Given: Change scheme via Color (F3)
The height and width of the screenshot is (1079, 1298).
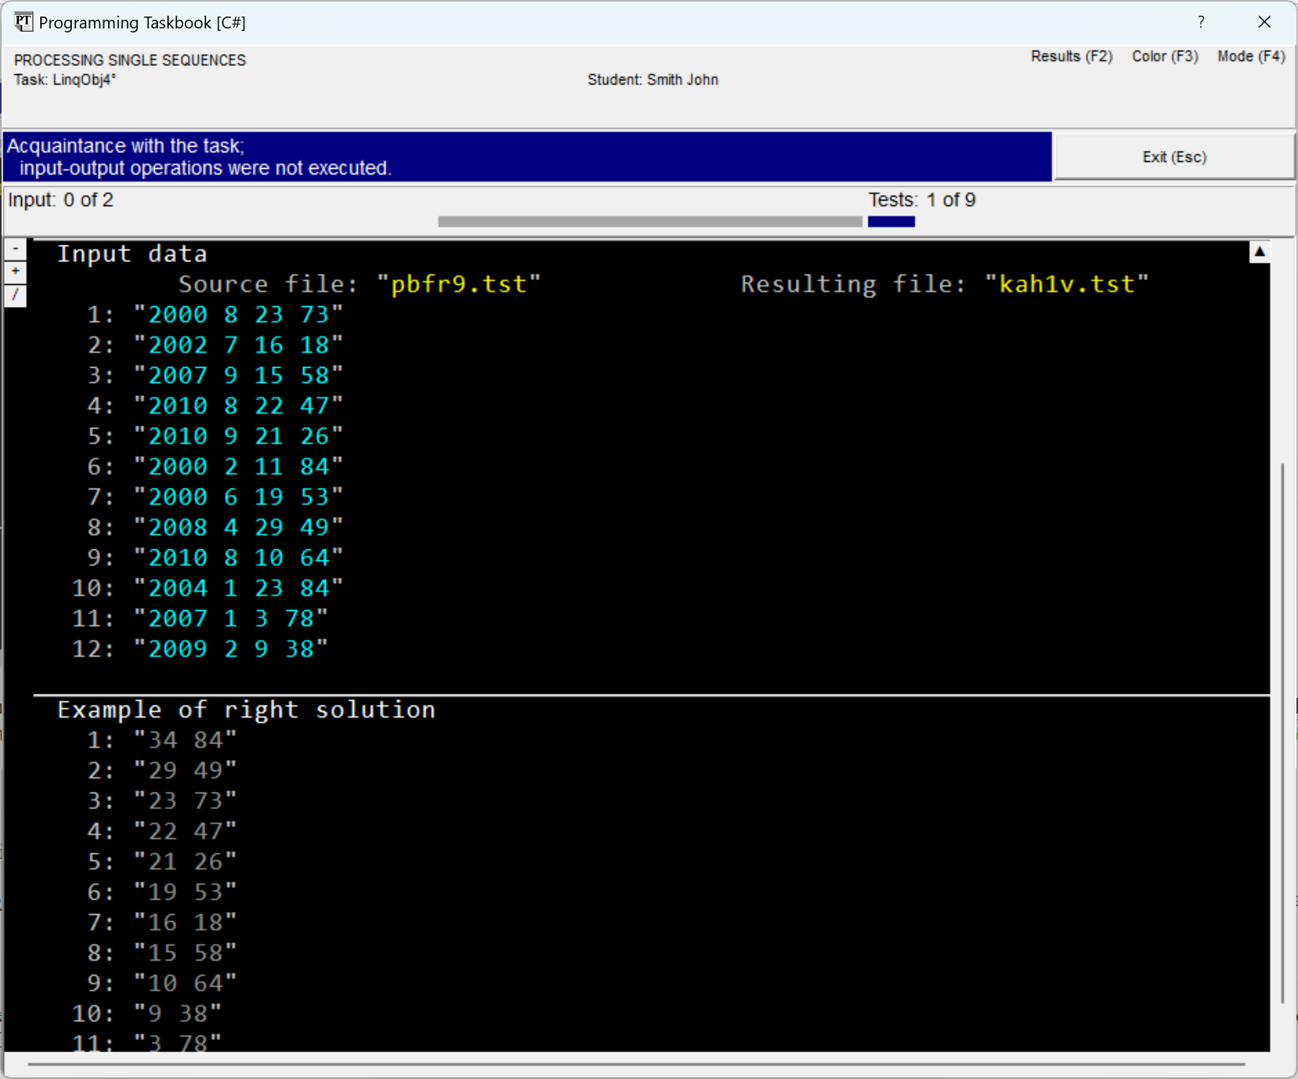Looking at the screenshot, I should point(1165,56).
